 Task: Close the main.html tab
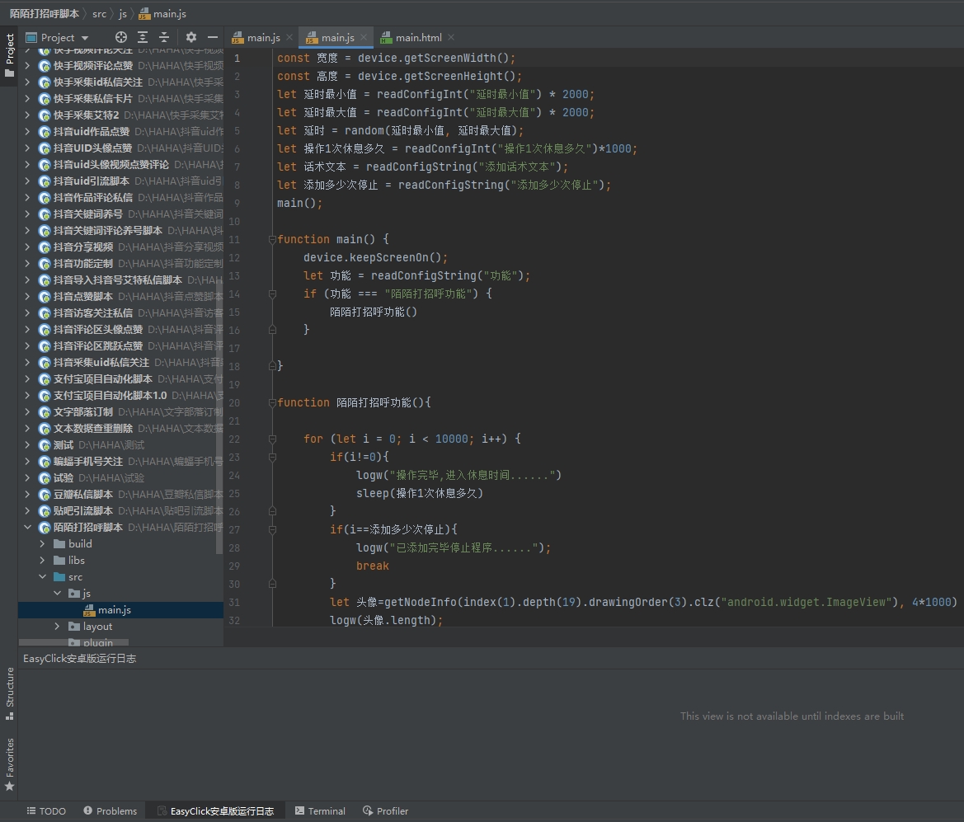[451, 37]
